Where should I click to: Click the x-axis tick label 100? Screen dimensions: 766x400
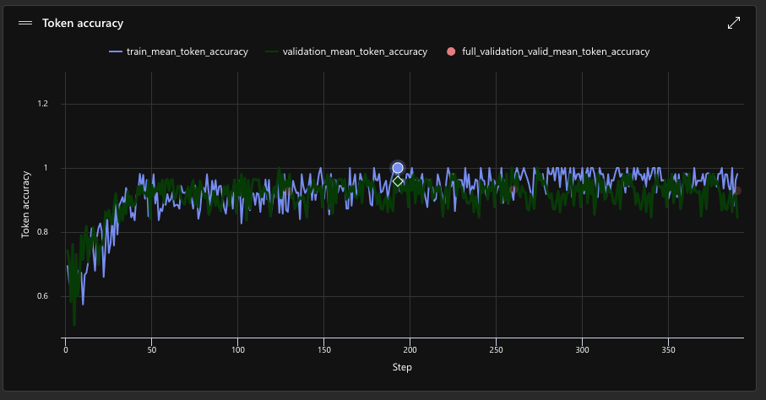click(238, 349)
